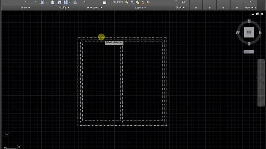Click the W direction on ViewCube compass
This screenshot has height=149, width=266.
coord(238,32)
